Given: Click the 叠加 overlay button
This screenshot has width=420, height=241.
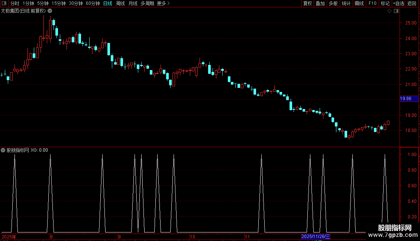Looking at the screenshot, I should tap(320, 3).
